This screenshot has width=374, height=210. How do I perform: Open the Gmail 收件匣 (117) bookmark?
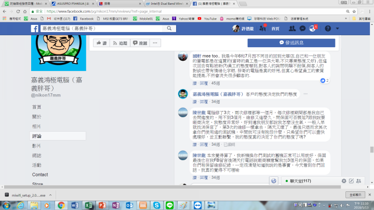[59, 19]
